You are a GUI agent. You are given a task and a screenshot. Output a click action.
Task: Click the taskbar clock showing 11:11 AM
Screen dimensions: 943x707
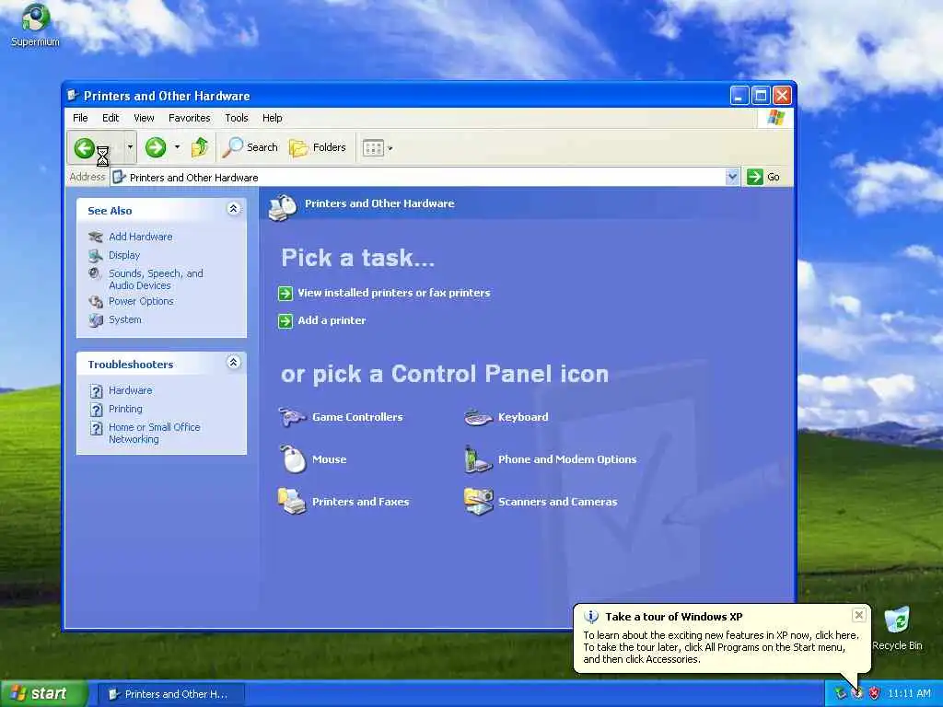click(x=909, y=694)
